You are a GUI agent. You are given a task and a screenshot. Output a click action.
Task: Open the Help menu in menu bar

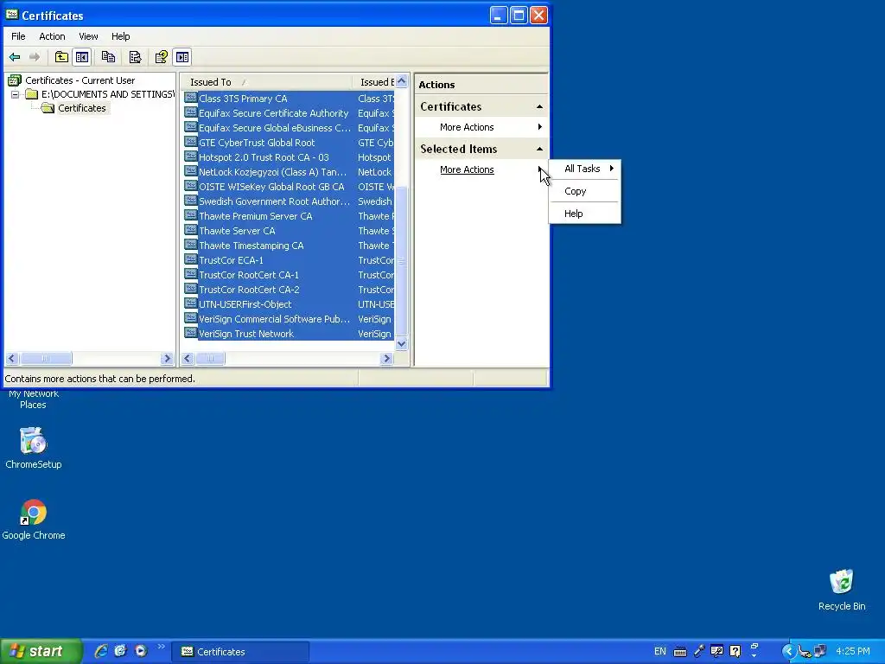pos(120,36)
